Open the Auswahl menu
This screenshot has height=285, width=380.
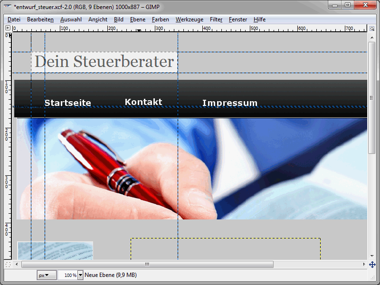pyautogui.click(x=71, y=19)
